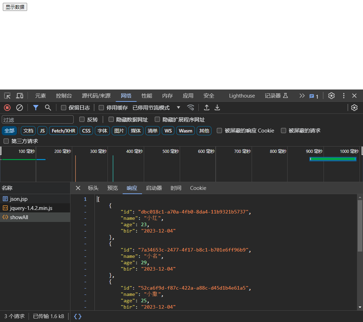Open network panel settings gear
Screen dimensions: 363x322
[x=354, y=108]
